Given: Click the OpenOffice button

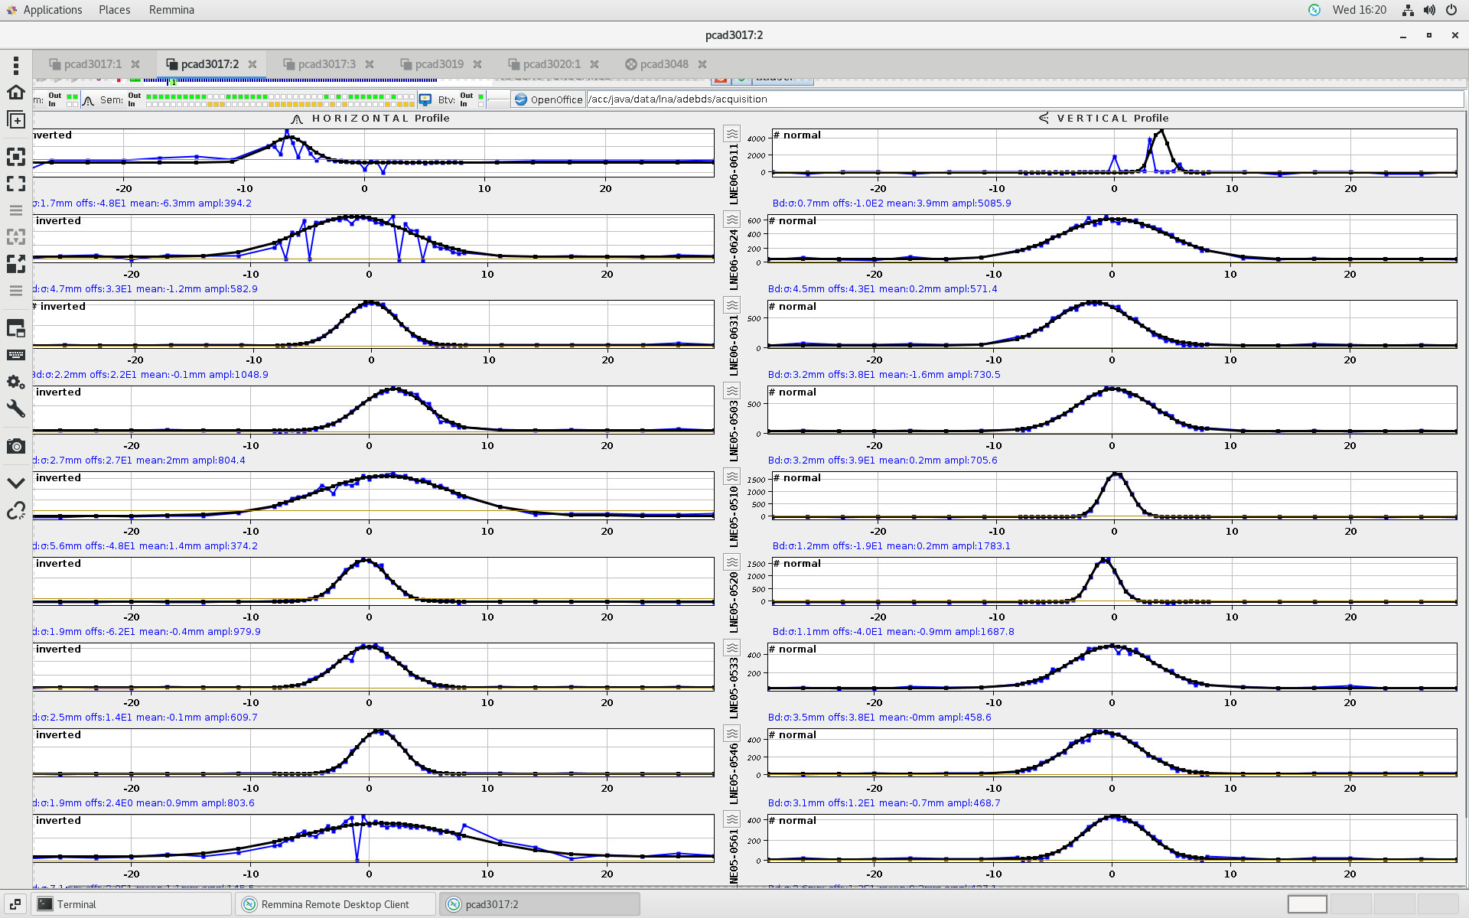Looking at the screenshot, I should pyautogui.click(x=549, y=99).
